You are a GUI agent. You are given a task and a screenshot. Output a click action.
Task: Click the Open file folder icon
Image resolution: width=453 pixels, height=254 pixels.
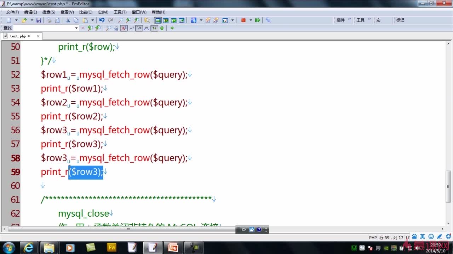pos(24,20)
